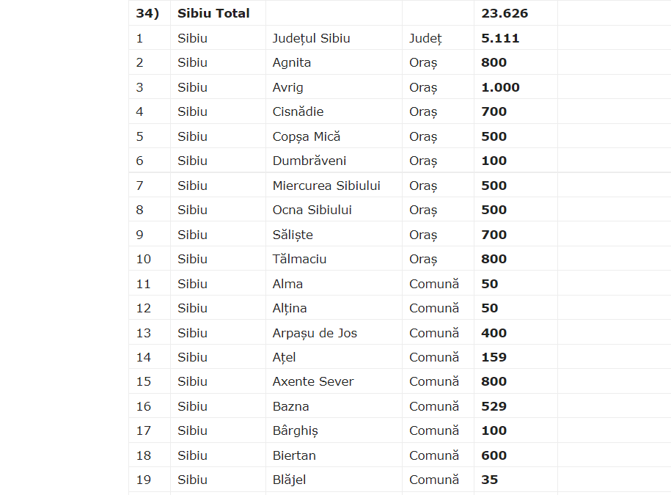The image size is (671, 495).
Task: Select the Cisnădie cell
Action: (x=298, y=111)
